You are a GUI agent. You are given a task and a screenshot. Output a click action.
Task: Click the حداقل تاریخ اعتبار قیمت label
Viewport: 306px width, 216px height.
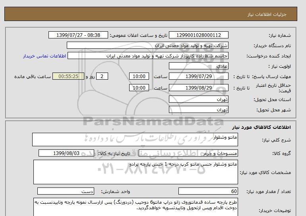[x=273, y=88]
